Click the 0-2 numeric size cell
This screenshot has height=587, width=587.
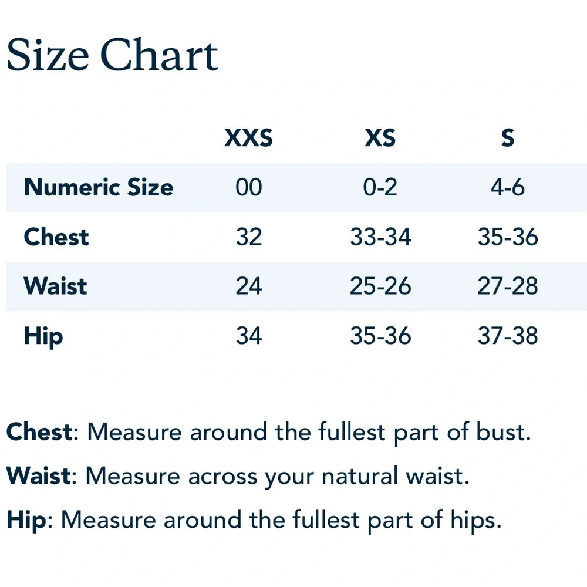tap(380, 187)
